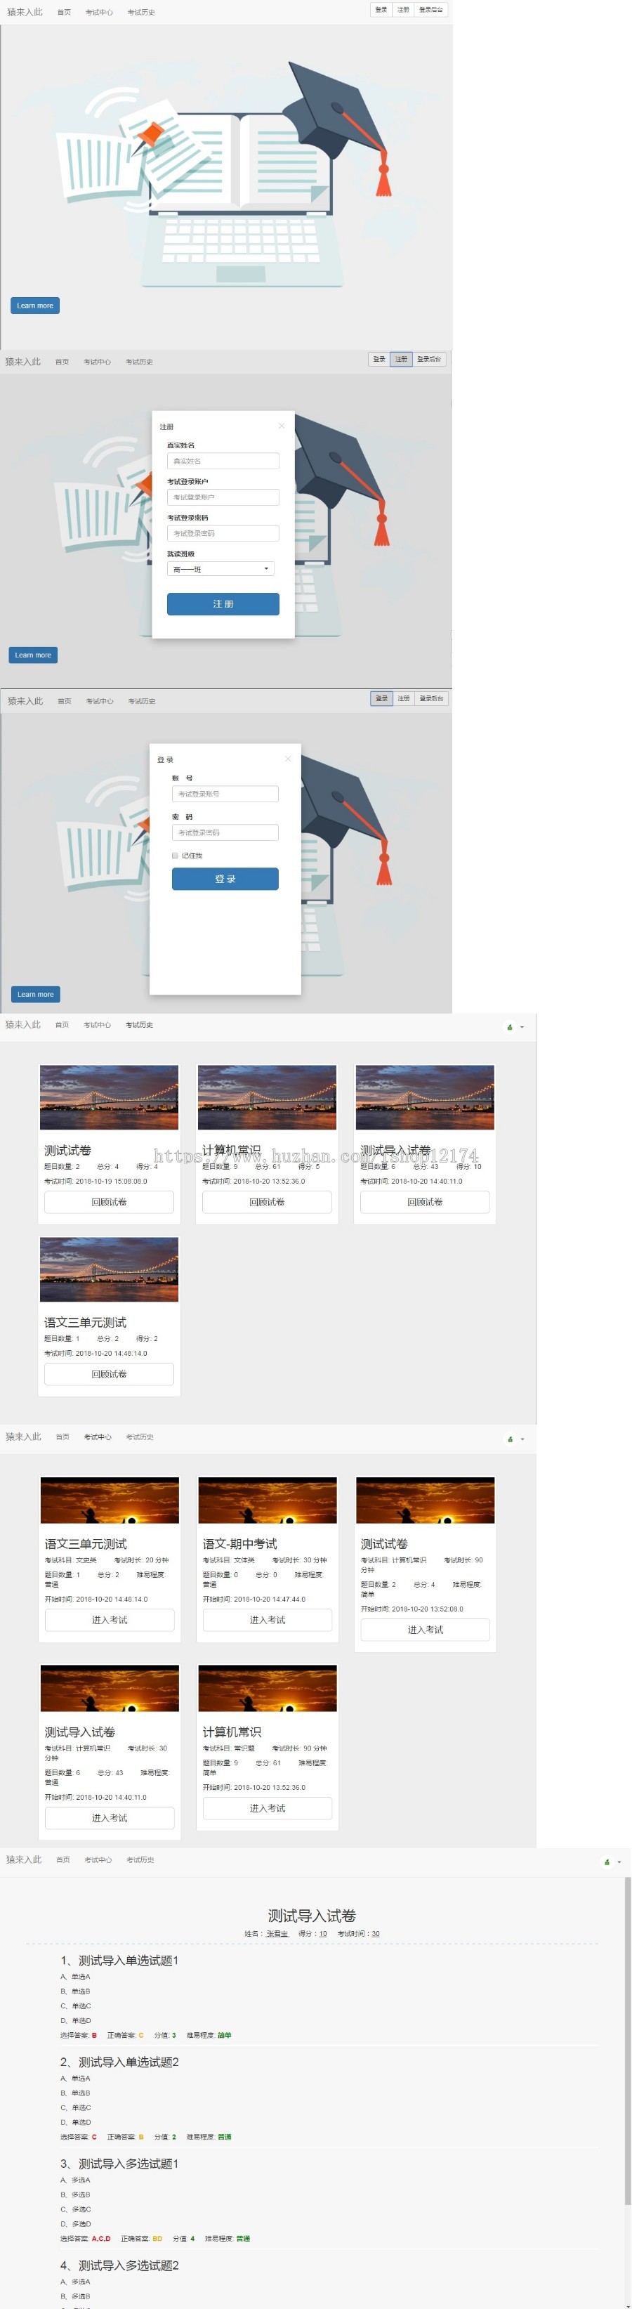Submit the blue 登录 button in the login dialog
Image resolution: width=632 pixels, height=2309 pixels.
pos(225,878)
